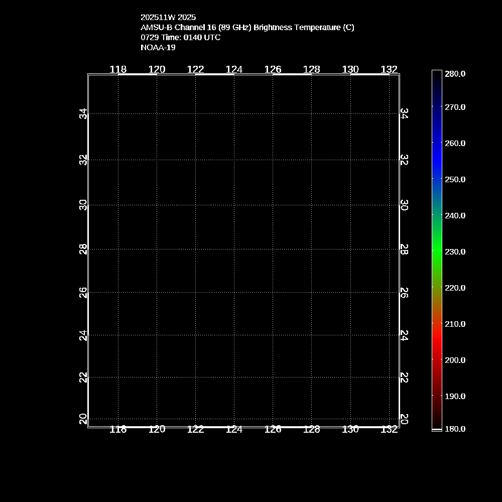Pick the green color at 230.0 on colorbar
This screenshot has width=502, height=502.
(437, 252)
